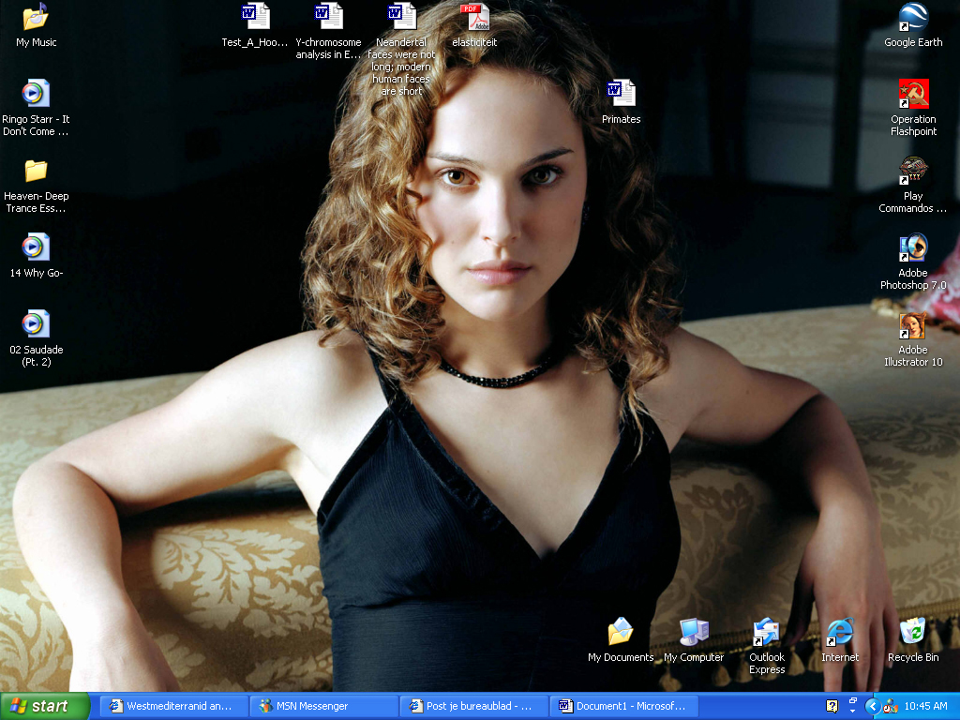Screen dimensions: 960x720
Task: Click the Play Commandos game shortcut
Action: 913,172
